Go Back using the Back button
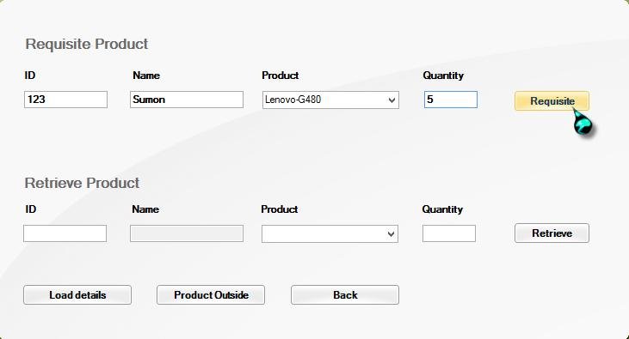 (345, 295)
